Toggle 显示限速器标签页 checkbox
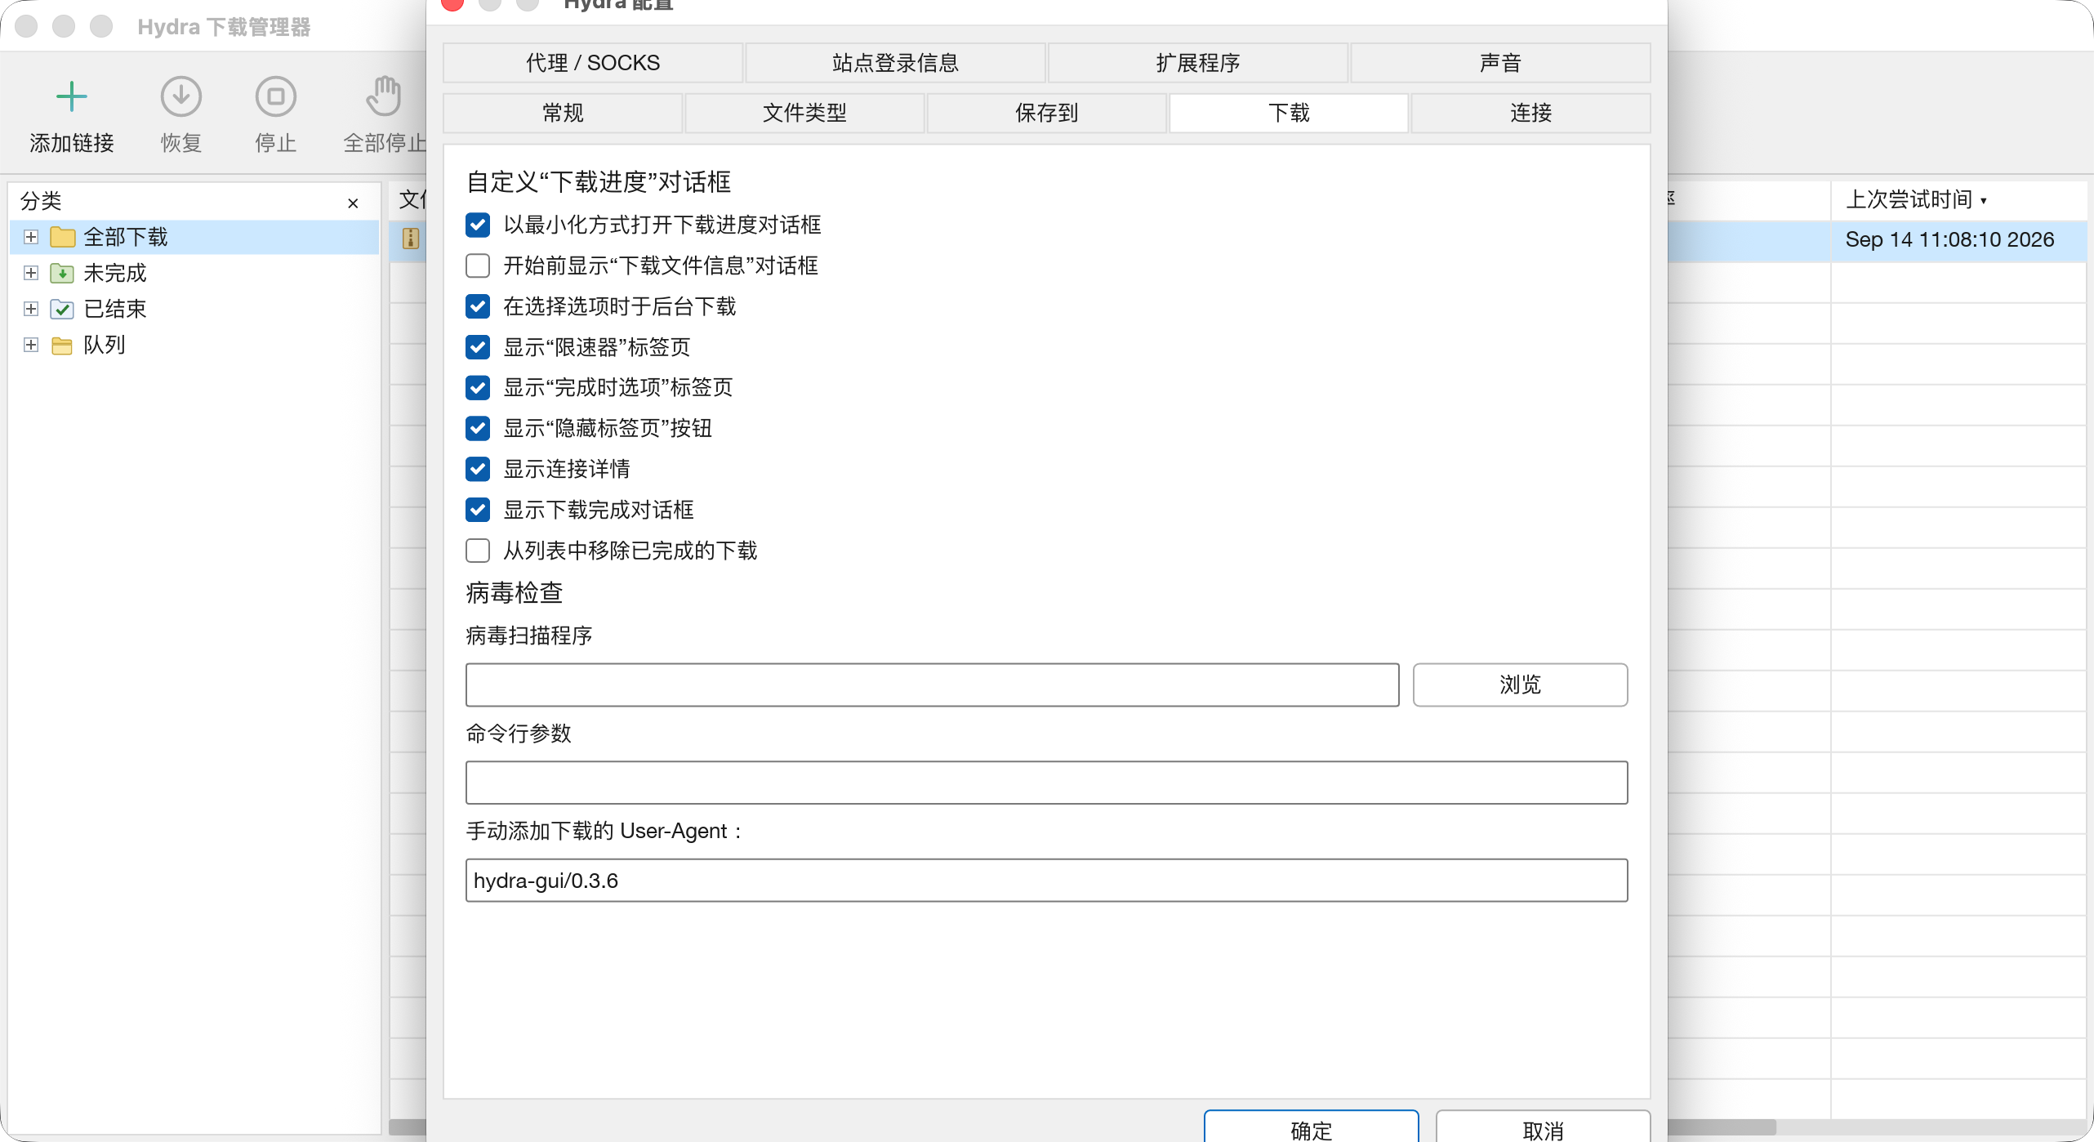The height and width of the screenshot is (1142, 2094). 478,347
